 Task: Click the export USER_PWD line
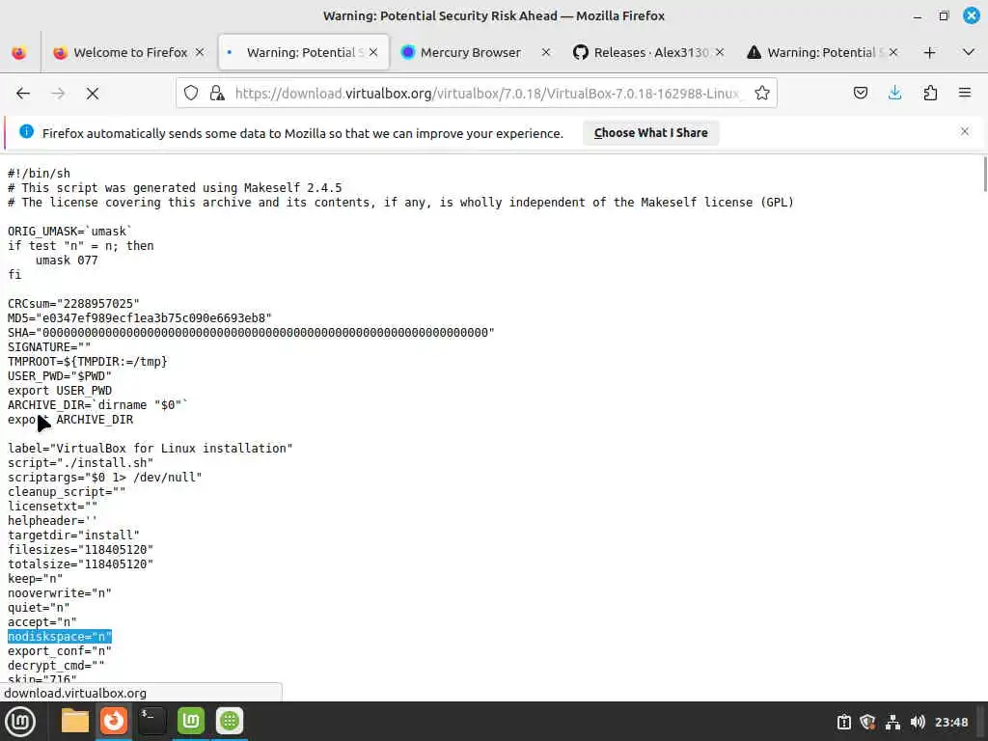click(x=60, y=391)
